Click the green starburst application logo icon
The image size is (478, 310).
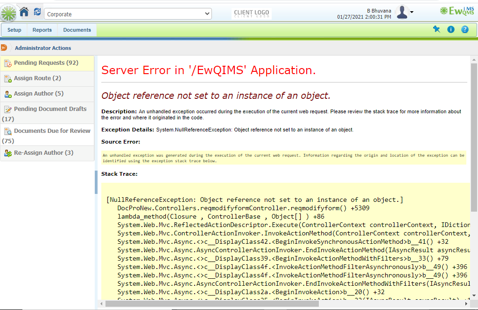(8, 14)
